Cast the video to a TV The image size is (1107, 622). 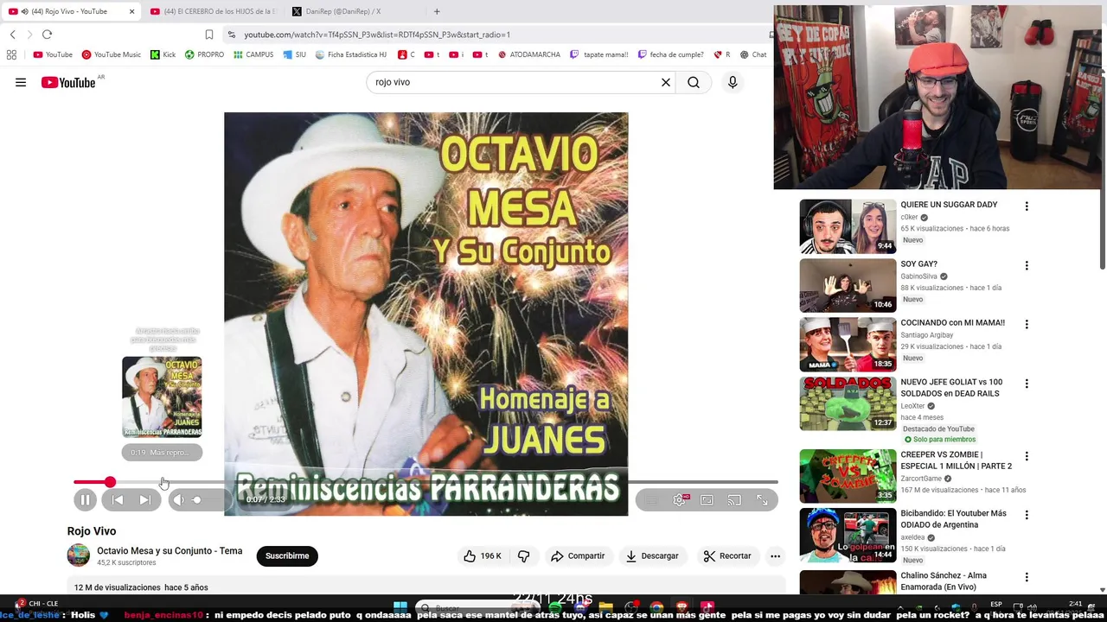coord(734,499)
